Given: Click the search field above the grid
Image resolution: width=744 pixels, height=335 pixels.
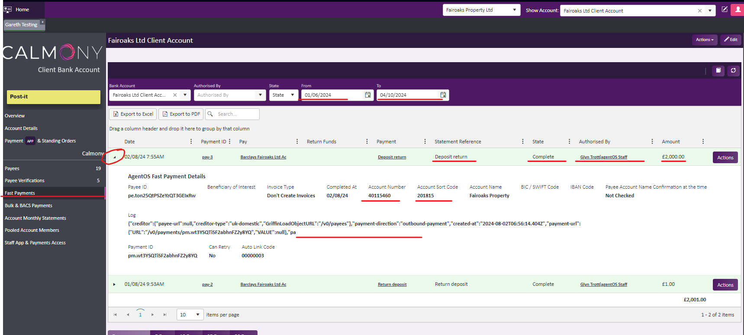Looking at the screenshot, I should (x=237, y=114).
